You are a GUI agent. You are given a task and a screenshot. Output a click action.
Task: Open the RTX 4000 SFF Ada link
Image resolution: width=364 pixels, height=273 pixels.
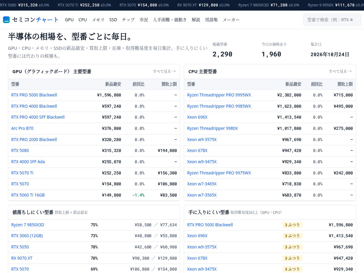[x=28, y=162]
